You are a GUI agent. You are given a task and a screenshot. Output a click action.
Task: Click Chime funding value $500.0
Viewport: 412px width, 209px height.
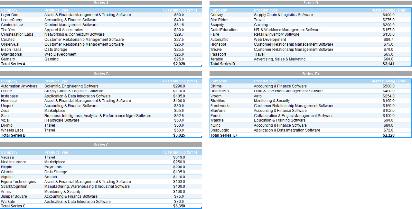pos(389,86)
